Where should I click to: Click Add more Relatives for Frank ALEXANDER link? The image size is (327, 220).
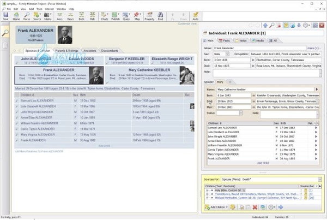[39, 151]
